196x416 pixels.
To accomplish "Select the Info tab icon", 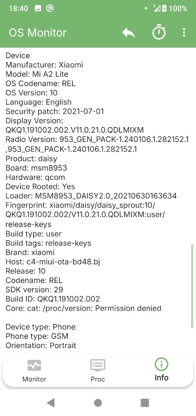I will tap(161, 365).
